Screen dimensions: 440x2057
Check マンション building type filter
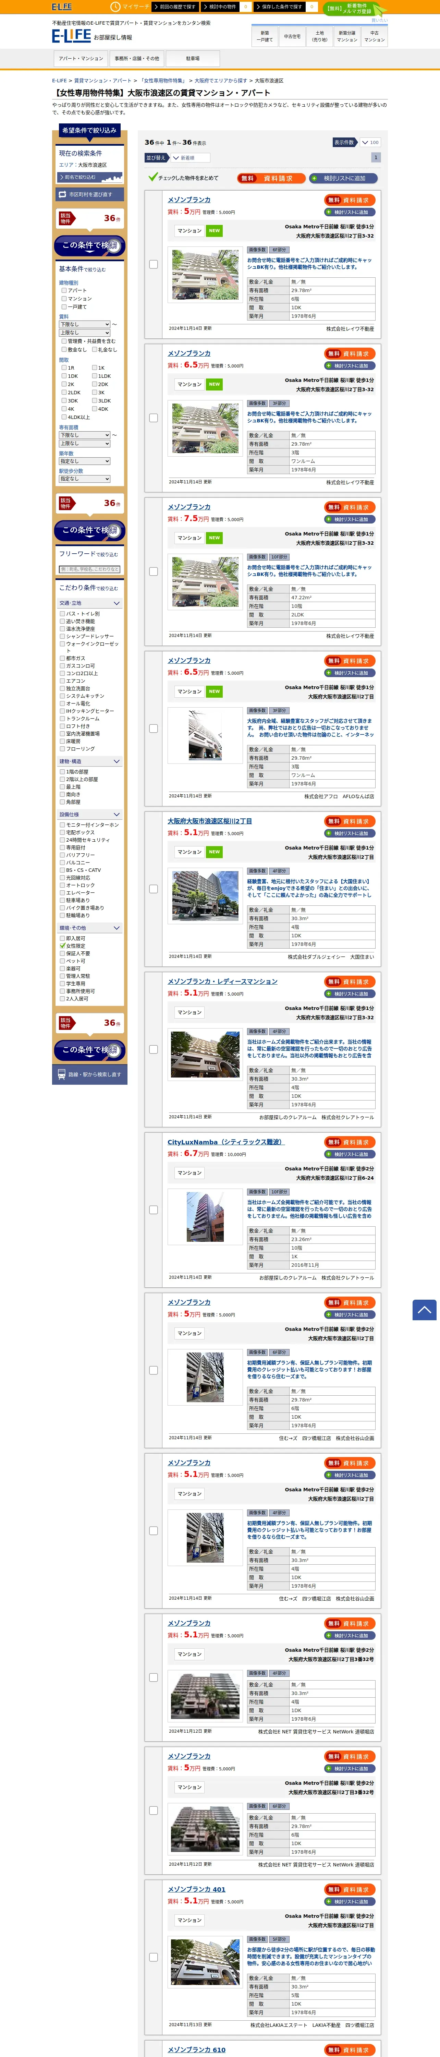(x=64, y=299)
